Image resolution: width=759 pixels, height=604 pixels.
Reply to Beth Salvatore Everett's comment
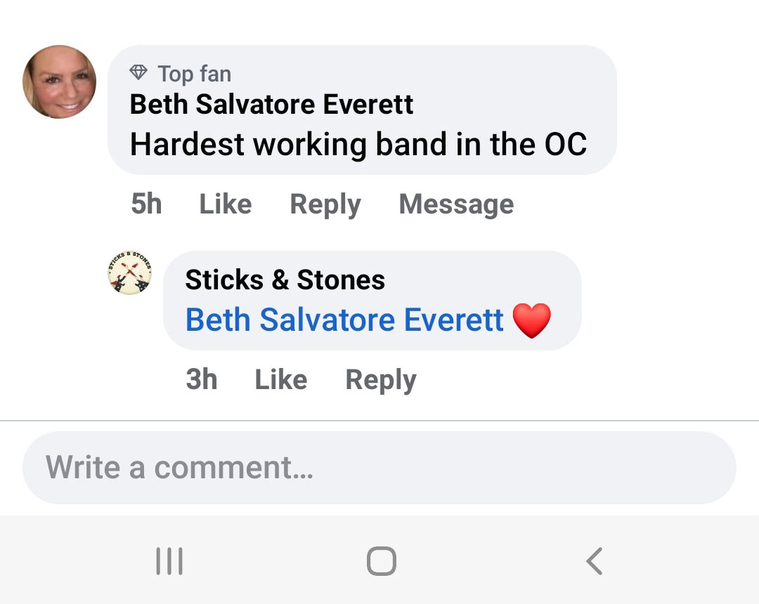pos(325,204)
